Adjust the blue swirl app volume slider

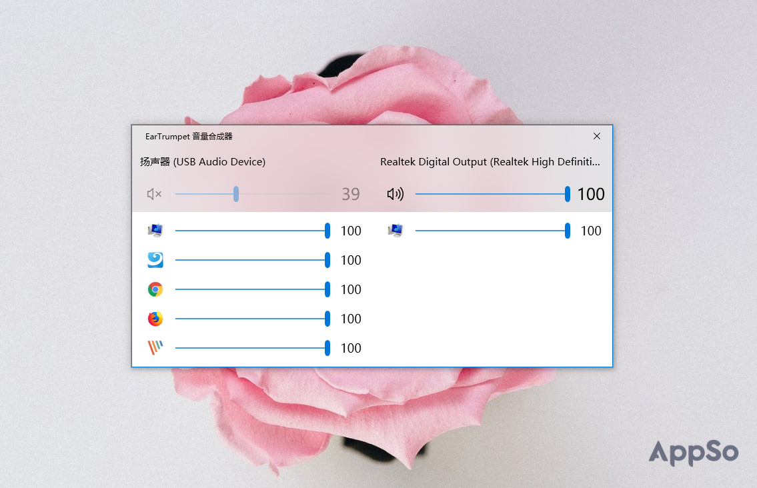click(x=253, y=260)
